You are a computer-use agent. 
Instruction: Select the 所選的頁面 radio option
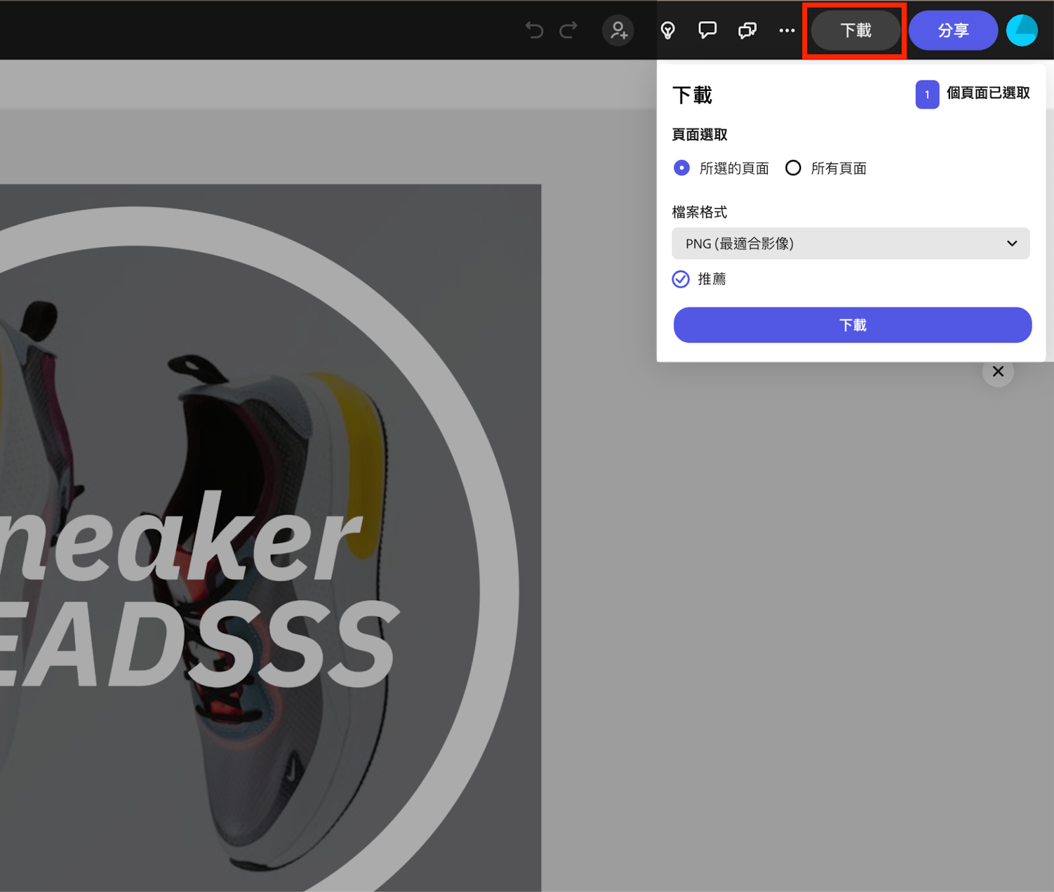682,168
